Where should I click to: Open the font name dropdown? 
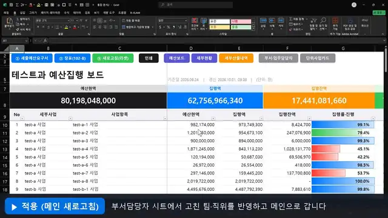tap(69, 21)
